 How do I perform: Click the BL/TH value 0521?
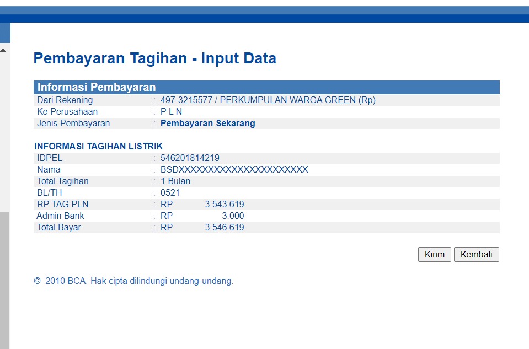[x=170, y=193]
